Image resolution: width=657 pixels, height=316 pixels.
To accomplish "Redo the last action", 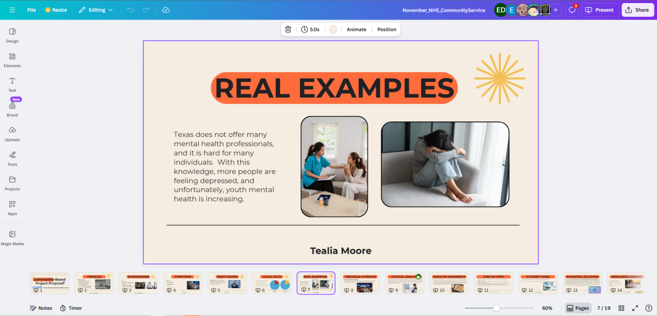I will [146, 10].
